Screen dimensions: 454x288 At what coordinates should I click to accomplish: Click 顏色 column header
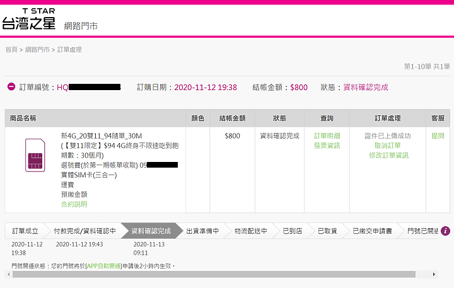(x=198, y=118)
